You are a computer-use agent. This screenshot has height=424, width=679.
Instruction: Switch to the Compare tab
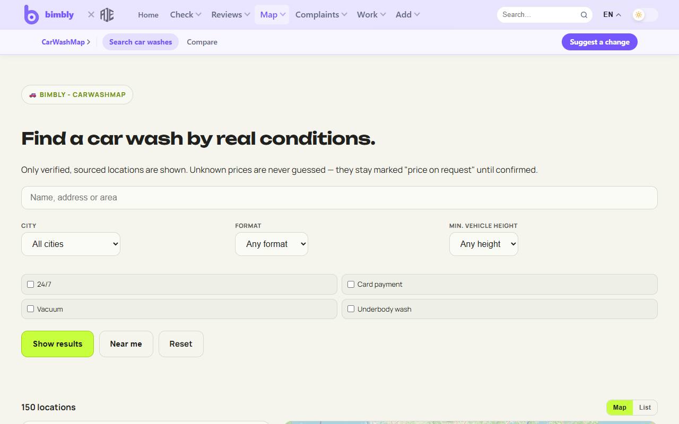pyautogui.click(x=202, y=42)
